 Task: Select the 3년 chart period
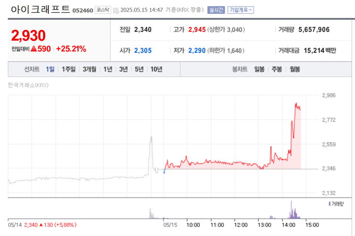(124, 70)
